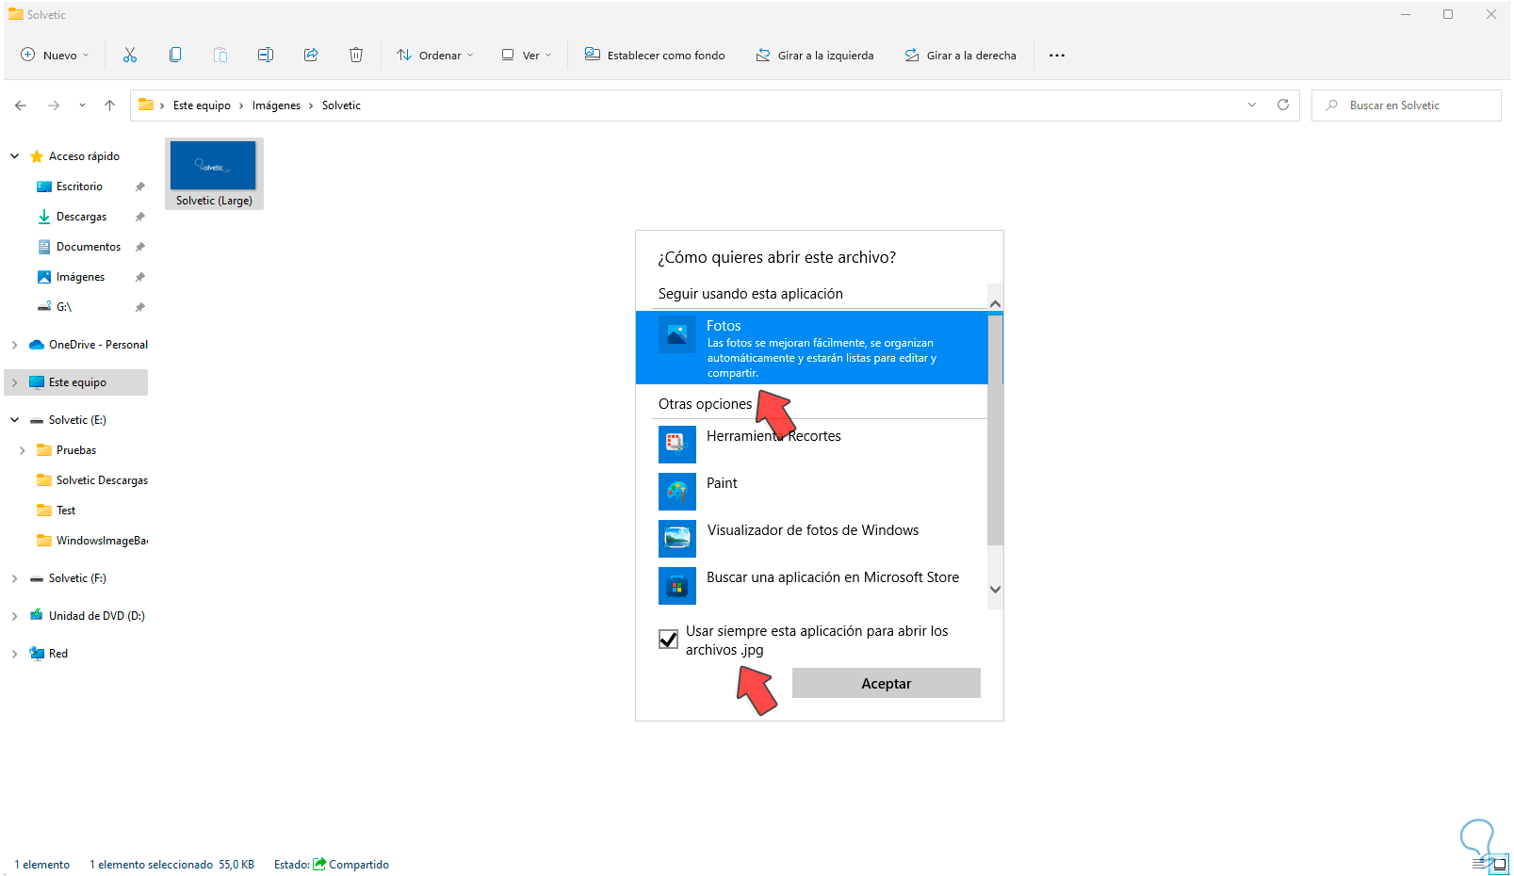The height and width of the screenshot is (876, 1514).
Task: Uncheck 'Usar siempre esta aplicación' checkbox
Action: [x=668, y=640]
